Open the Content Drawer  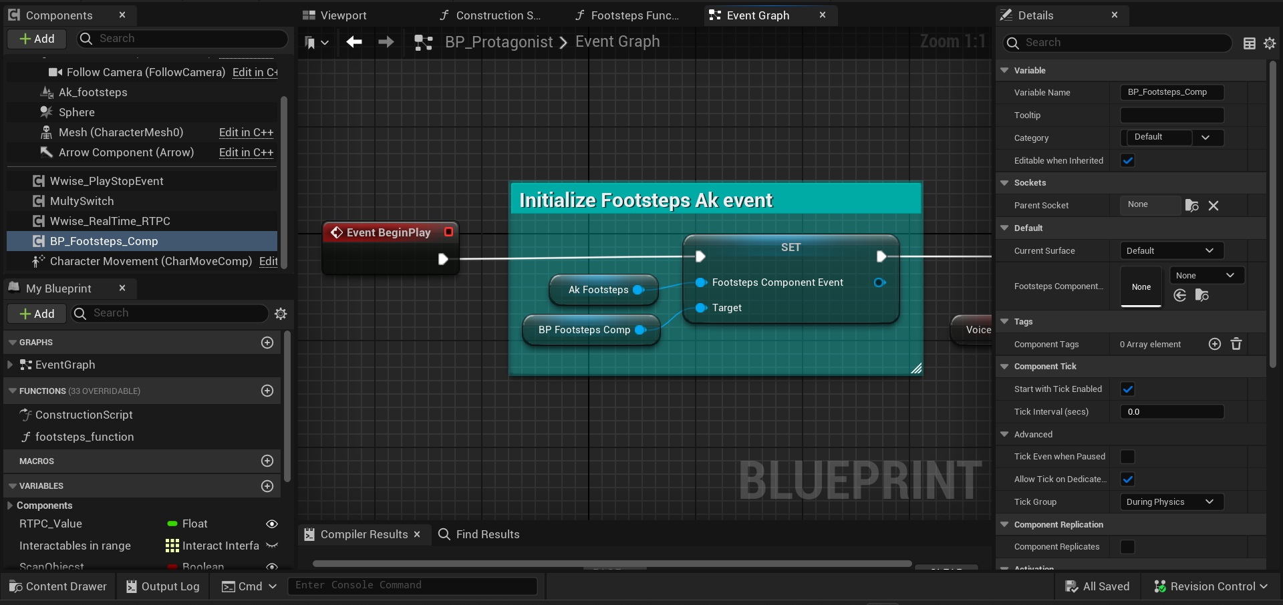[x=58, y=586]
